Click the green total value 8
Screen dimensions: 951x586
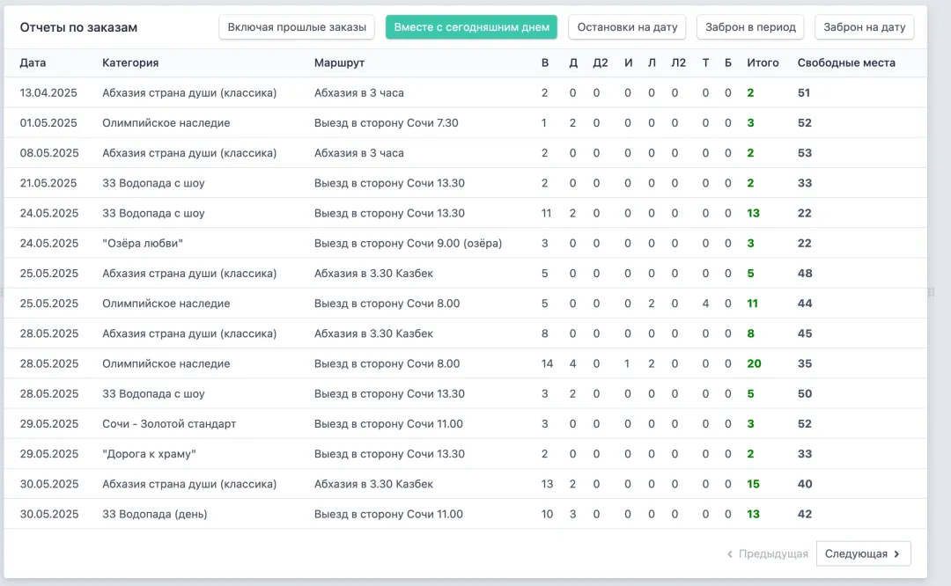point(751,333)
